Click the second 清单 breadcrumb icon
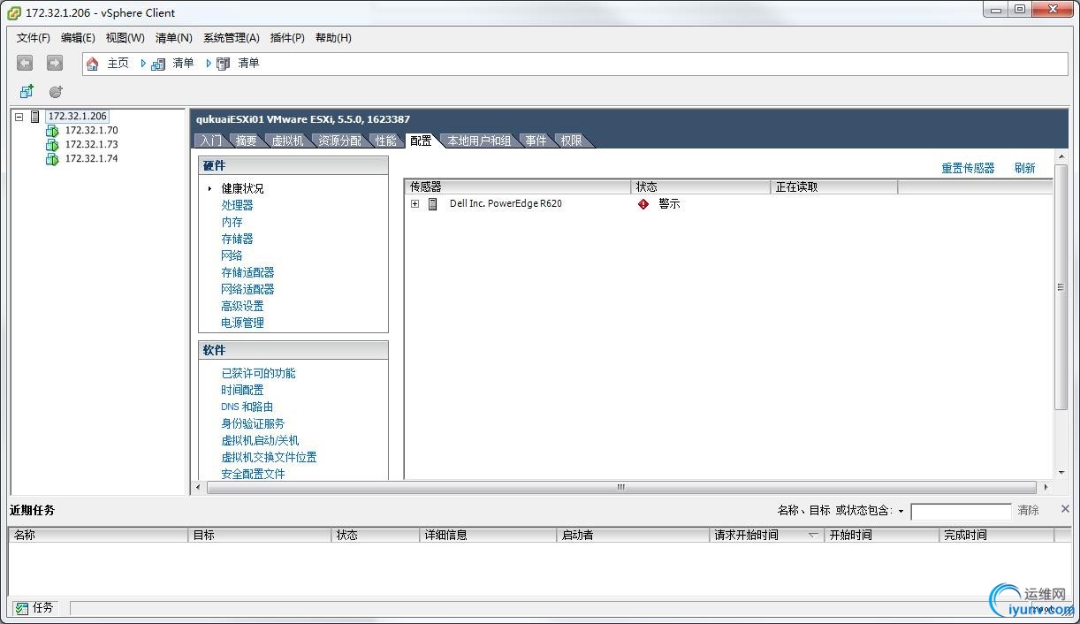Image resolution: width=1080 pixels, height=624 pixels. pos(224,64)
